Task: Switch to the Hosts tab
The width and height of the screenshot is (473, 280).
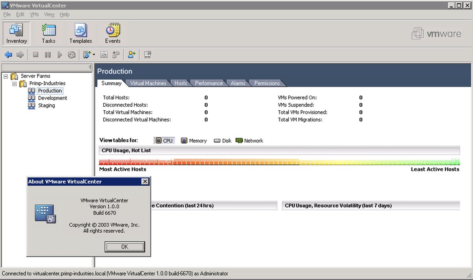Action: point(181,83)
